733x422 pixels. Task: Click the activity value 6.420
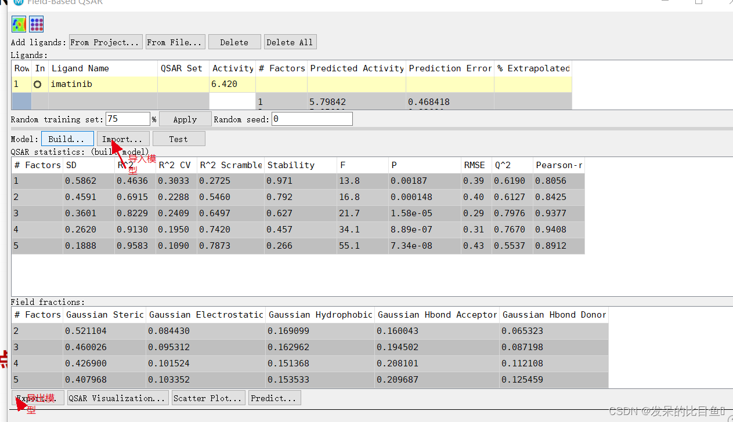click(x=232, y=84)
